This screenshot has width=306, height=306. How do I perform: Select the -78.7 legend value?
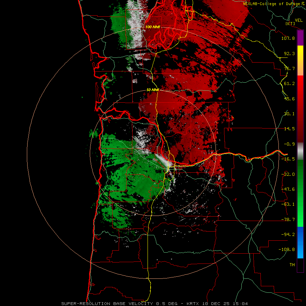(x=288, y=220)
